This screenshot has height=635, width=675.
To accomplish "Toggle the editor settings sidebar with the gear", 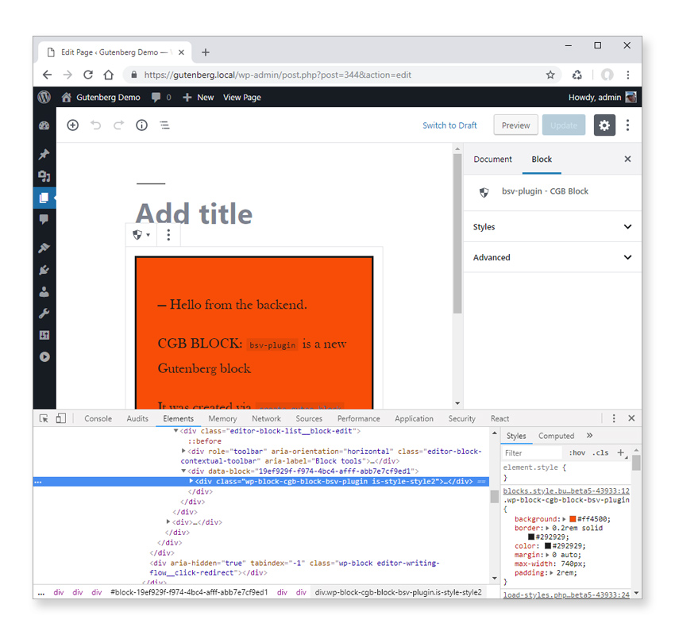I will coord(604,125).
